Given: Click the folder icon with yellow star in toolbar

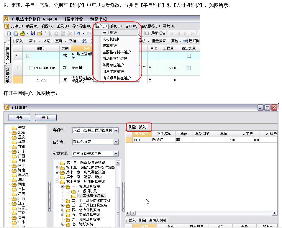Looking at the screenshot, I should coord(40,33).
